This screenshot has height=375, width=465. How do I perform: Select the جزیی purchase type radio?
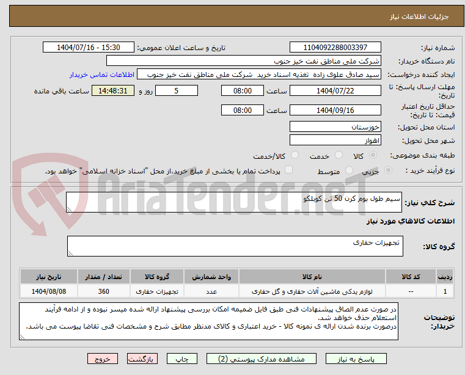[x=388, y=170]
